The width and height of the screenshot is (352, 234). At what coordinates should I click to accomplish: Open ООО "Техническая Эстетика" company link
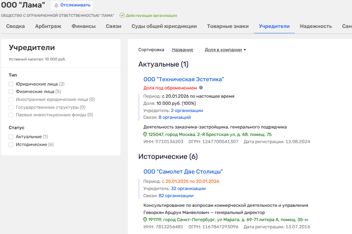[183, 79]
